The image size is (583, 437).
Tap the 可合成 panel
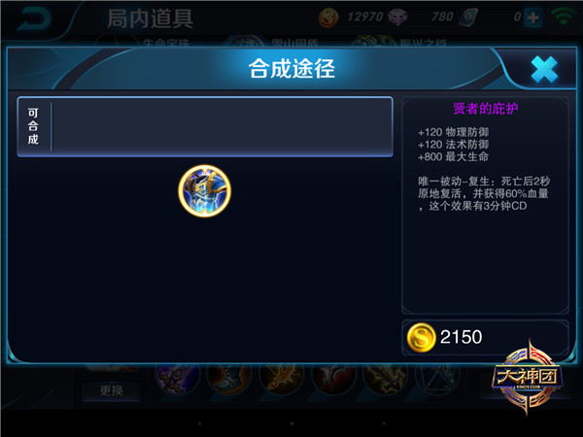click(x=205, y=126)
